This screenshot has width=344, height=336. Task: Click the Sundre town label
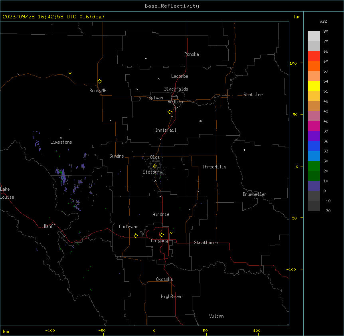click(117, 156)
